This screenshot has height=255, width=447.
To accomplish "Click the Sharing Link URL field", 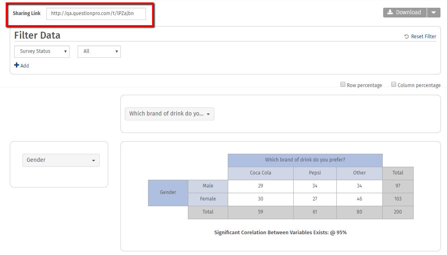I will 96,14.
